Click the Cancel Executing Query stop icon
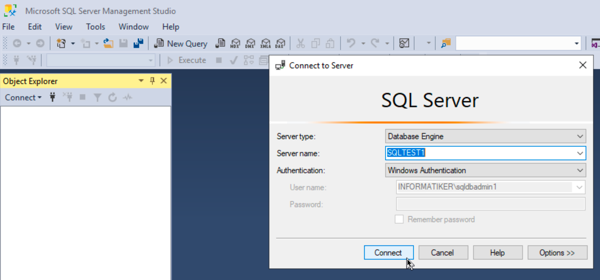This screenshot has height=280, width=600. pyautogui.click(x=219, y=60)
